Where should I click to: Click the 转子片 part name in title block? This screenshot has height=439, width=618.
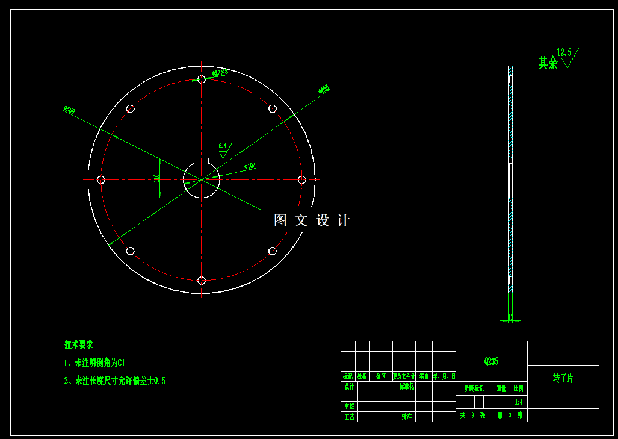[563, 378]
